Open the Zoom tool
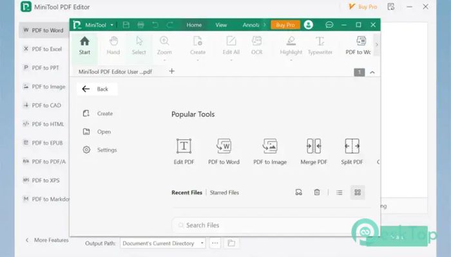 [x=164, y=46]
